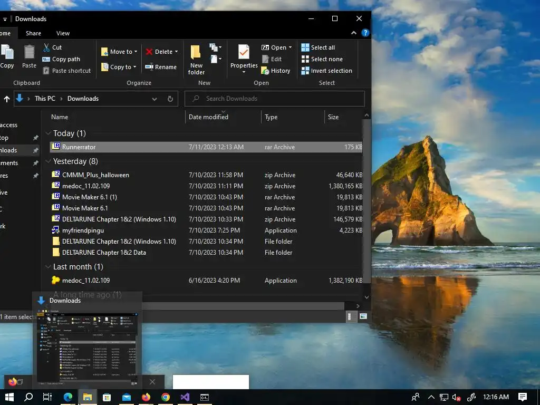540x405 pixels.
Task: Open the Microsoft Store taskbar icon
Action: (x=107, y=398)
